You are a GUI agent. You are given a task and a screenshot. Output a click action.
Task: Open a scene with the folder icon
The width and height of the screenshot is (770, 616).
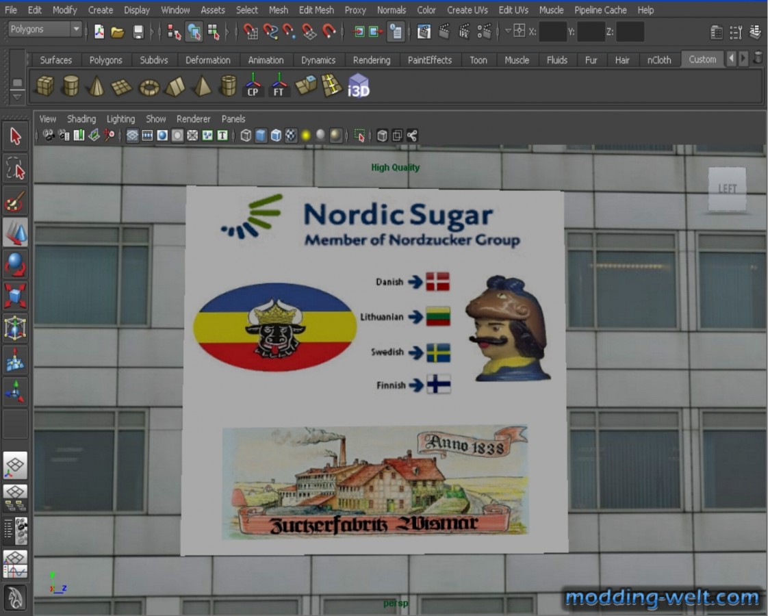(x=118, y=32)
